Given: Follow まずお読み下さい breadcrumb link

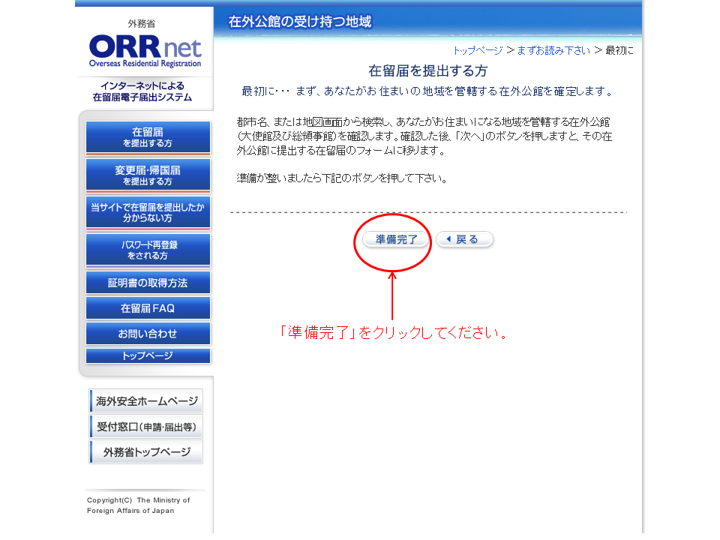Looking at the screenshot, I should pyautogui.click(x=553, y=50).
